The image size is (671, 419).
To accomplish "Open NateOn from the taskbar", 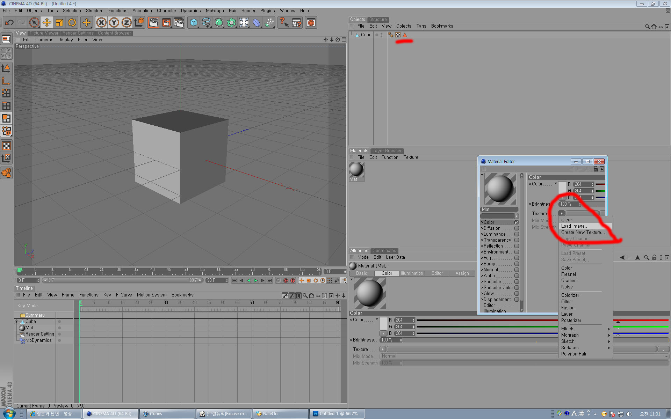I will point(280,414).
